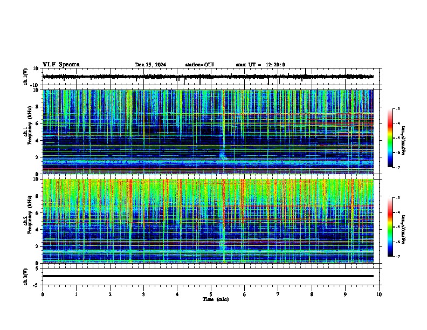Click the ch.1 voltage waveform trace

[208, 77]
